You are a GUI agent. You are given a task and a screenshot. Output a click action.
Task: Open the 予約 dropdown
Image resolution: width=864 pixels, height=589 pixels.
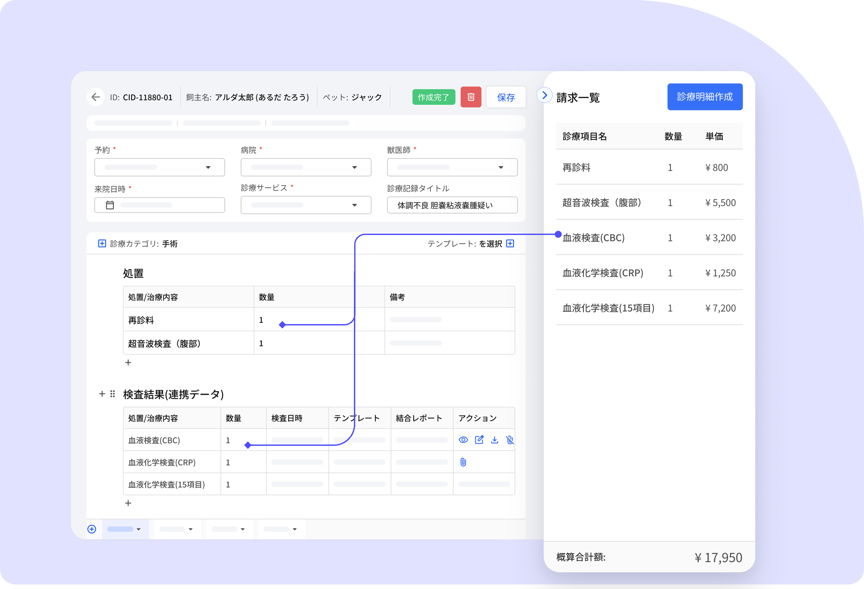coord(159,167)
